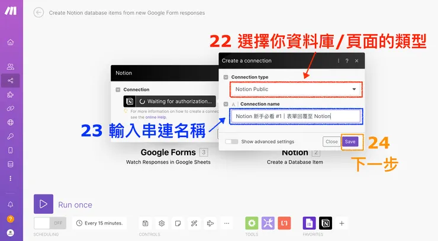Click the Waiting for authorization button
Screen dimensions: 438x241
click(169, 102)
